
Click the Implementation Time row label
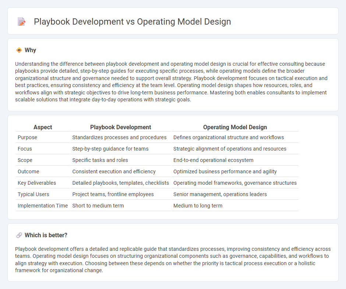[43, 206]
